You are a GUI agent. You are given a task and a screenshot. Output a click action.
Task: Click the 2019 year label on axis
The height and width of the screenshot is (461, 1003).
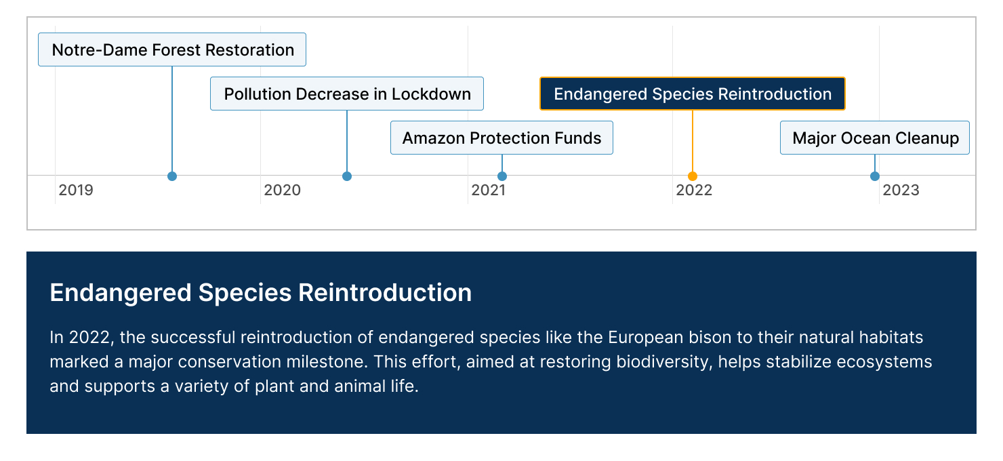click(76, 191)
